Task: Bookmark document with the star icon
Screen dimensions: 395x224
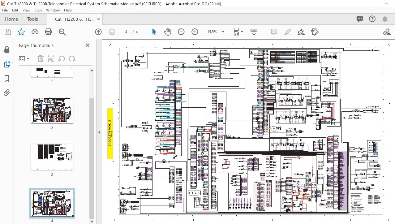Action: (x=21, y=32)
